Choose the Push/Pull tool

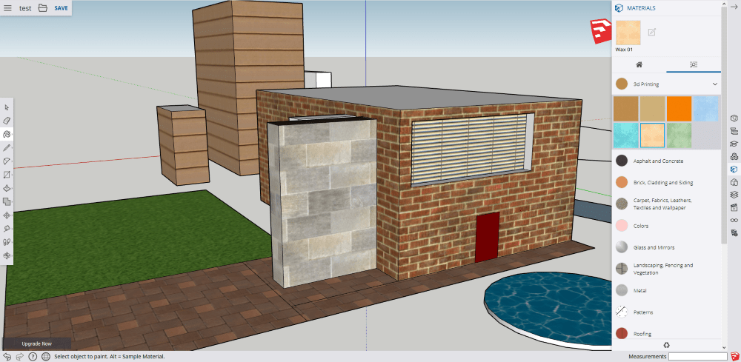coord(7,188)
